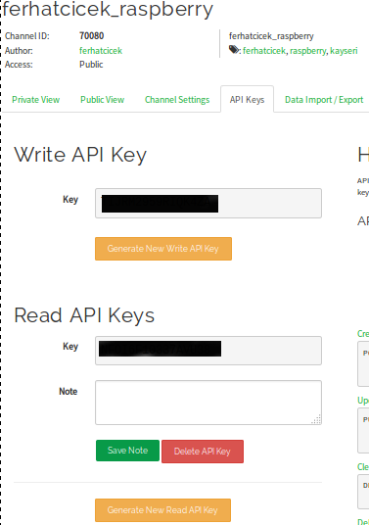
Task: Save the read key note
Action: pos(127,451)
